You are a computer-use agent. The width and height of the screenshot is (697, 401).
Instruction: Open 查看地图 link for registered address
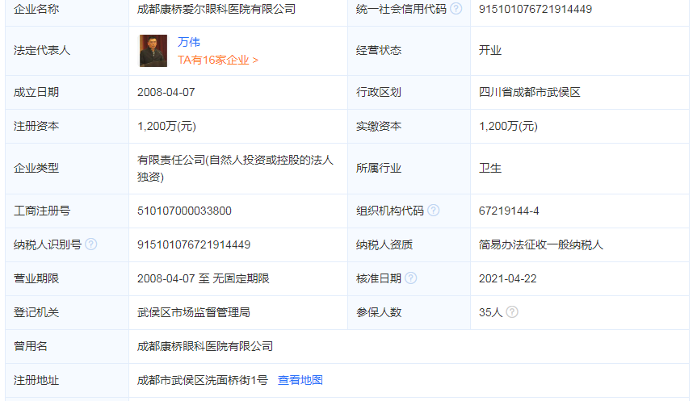coord(300,380)
